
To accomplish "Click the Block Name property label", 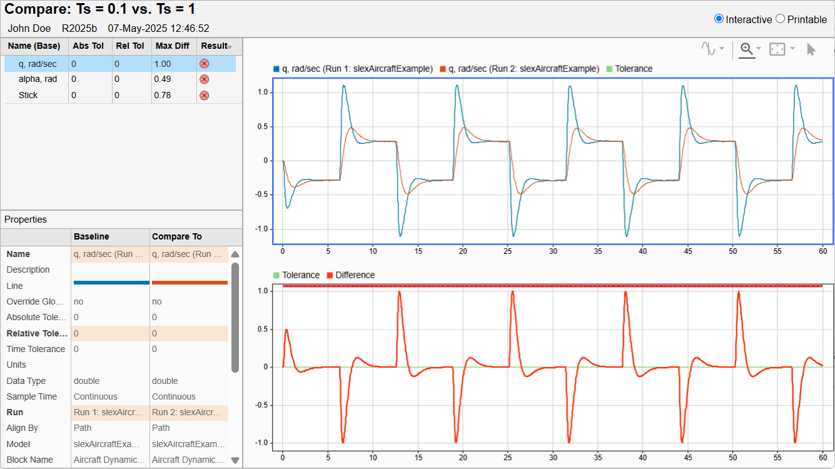I will (x=29, y=460).
